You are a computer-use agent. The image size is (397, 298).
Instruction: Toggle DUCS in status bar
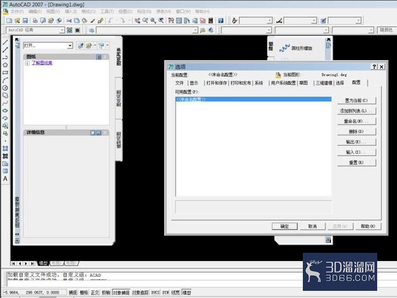[155, 292]
